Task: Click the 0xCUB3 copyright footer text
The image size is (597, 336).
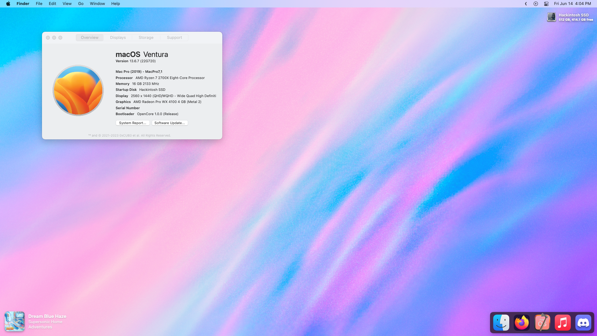Action: 129,135
